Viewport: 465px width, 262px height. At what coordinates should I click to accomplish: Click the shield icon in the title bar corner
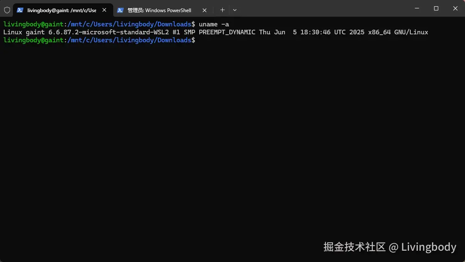tap(7, 10)
